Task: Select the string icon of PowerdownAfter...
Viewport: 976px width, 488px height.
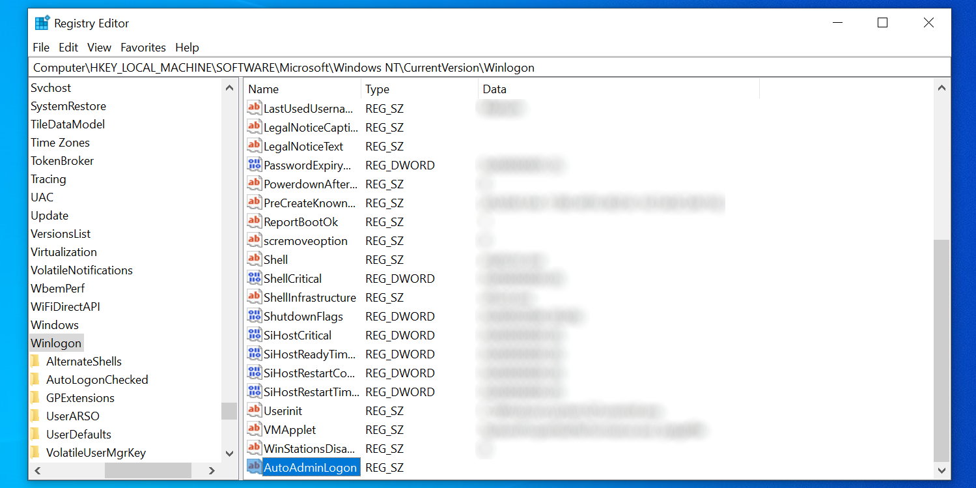Action: [254, 184]
